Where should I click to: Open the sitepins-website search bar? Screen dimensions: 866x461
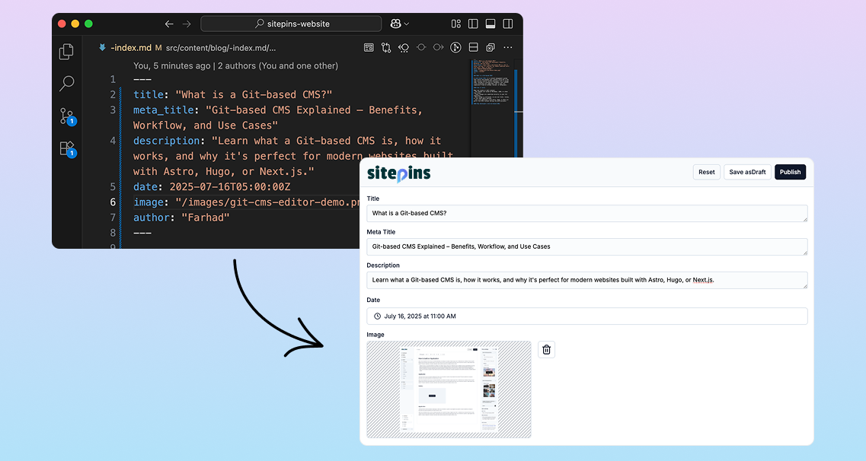coord(290,24)
